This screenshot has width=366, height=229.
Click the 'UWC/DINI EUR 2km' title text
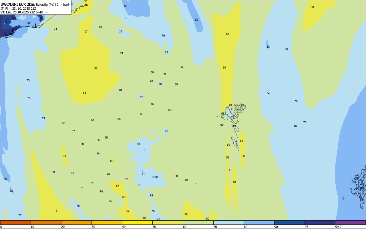pyautogui.click(x=17, y=4)
